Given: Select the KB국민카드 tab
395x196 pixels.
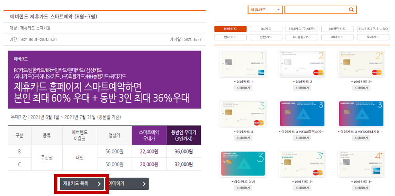Looking at the screenshot, I should tap(337, 29).
